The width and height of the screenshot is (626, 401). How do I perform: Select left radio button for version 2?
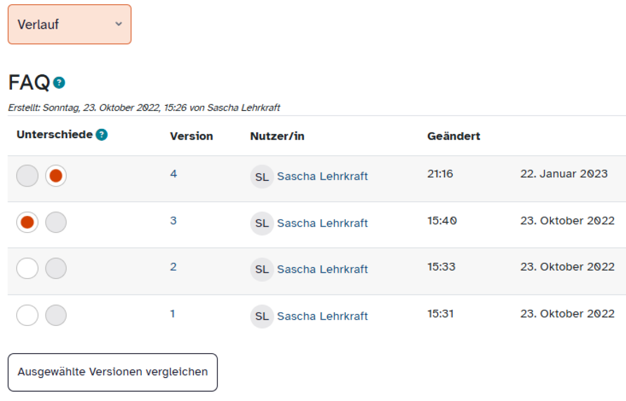[x=28, y=269]
